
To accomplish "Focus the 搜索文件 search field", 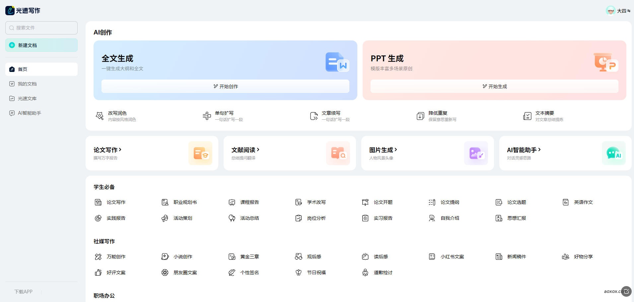I will click(41, 28).
